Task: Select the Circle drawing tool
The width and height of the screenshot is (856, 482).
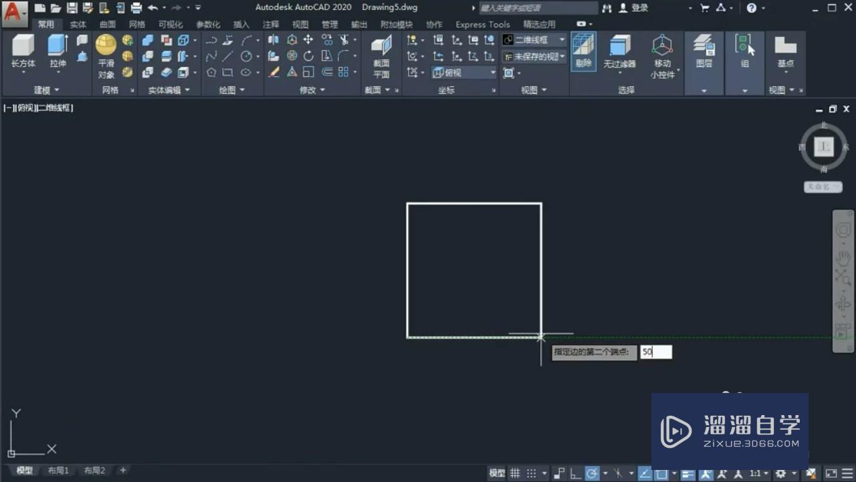Action: click(246, 56)
